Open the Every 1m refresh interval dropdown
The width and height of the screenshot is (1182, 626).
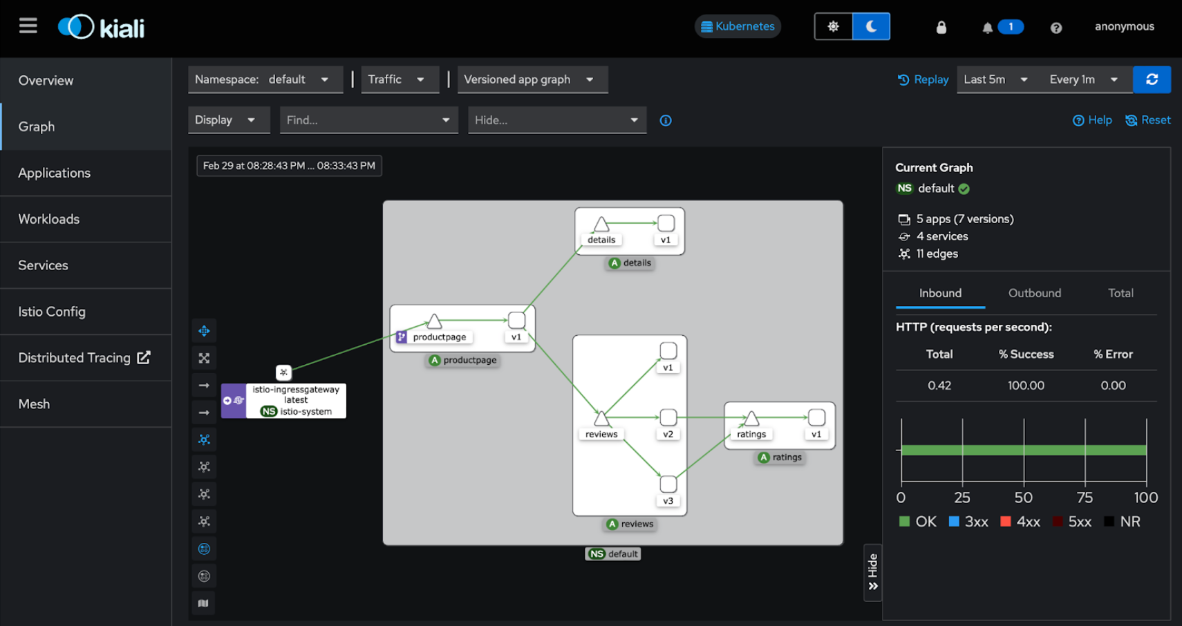tap(1083, 79)
